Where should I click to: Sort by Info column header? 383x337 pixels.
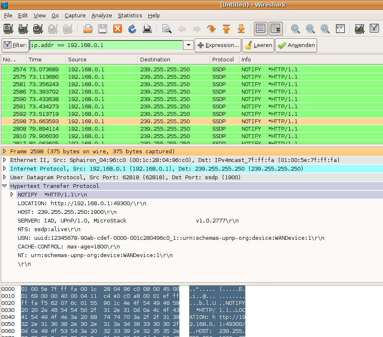(311, 60)
